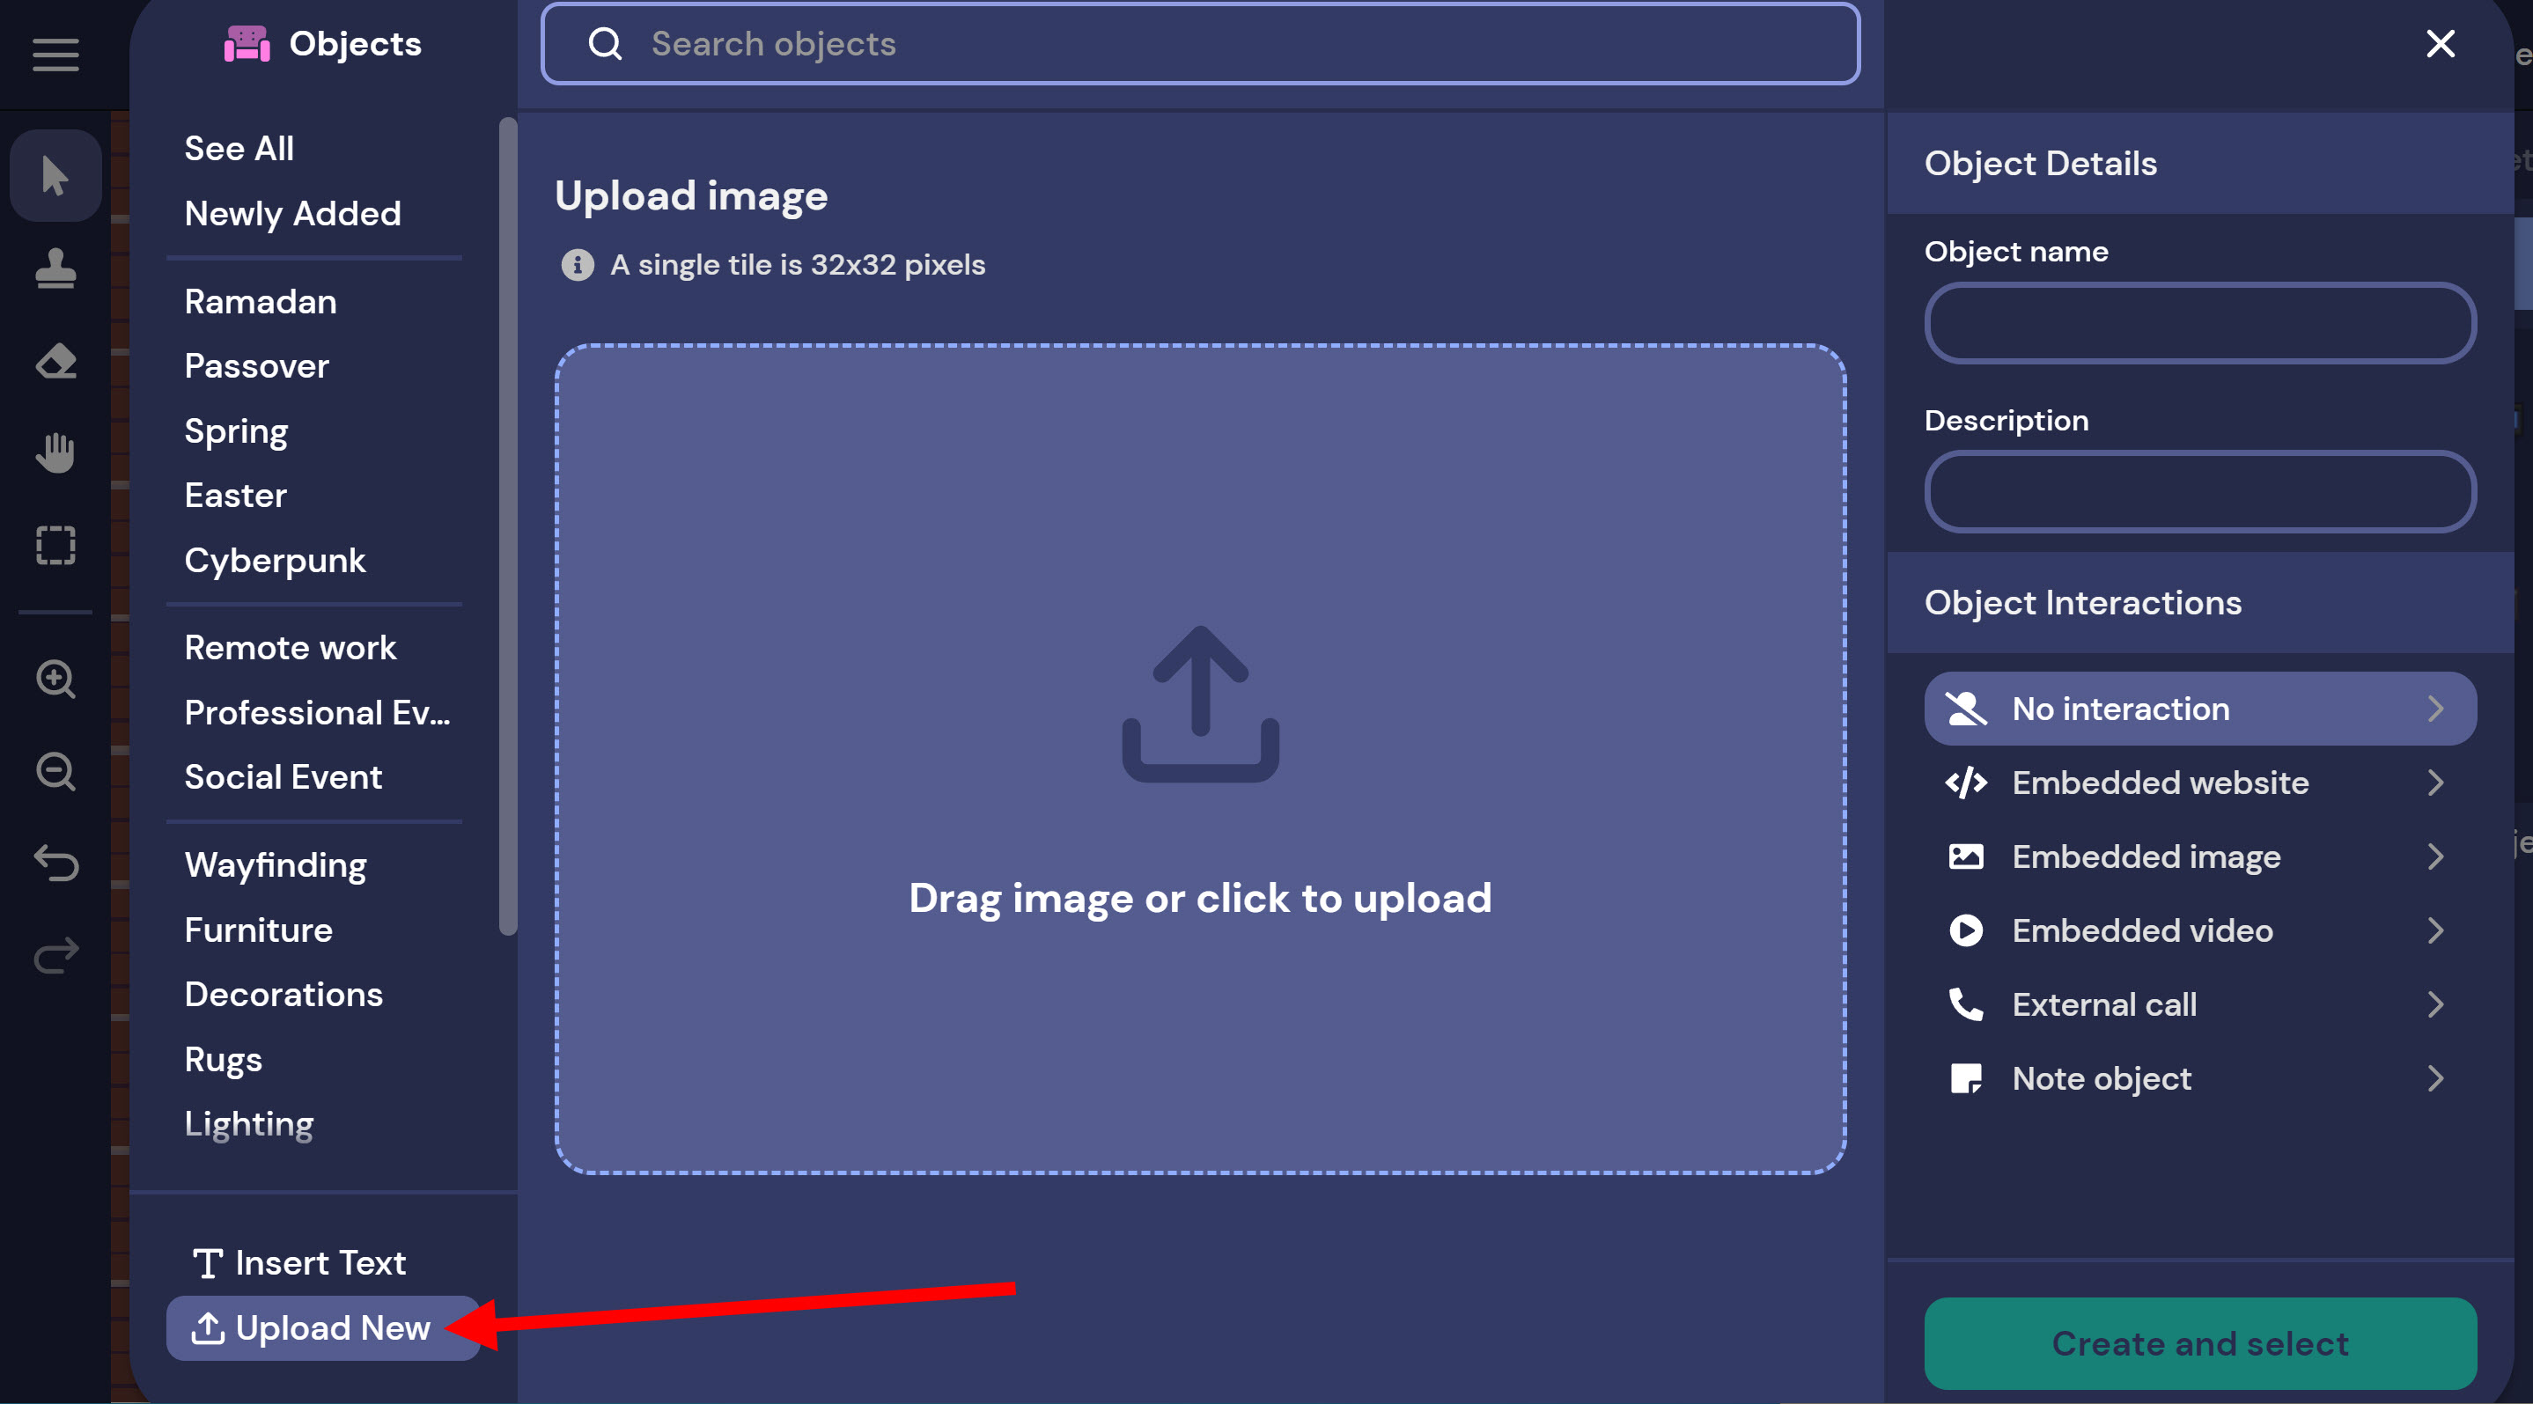This screenshot has width=2533, height=1404.
Task: Click the zoom out magnifier icon
Action: pyautogui.click(x=55, y=771)
